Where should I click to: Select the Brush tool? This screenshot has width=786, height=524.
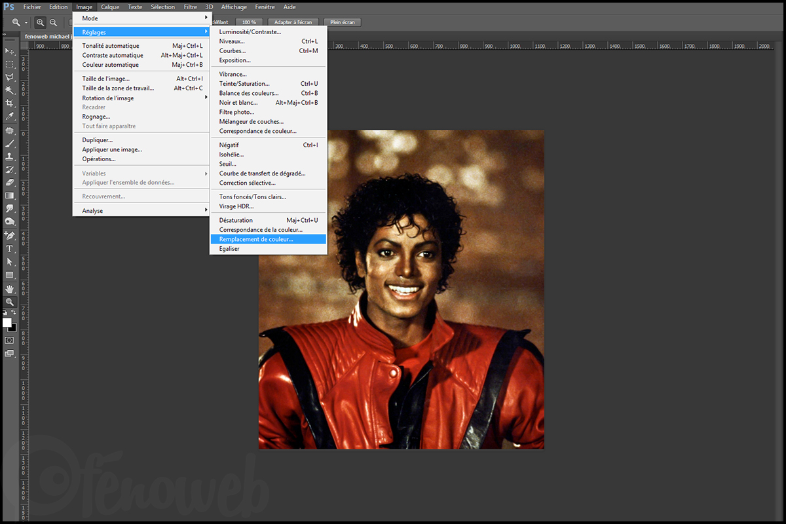tap(10, 143)
